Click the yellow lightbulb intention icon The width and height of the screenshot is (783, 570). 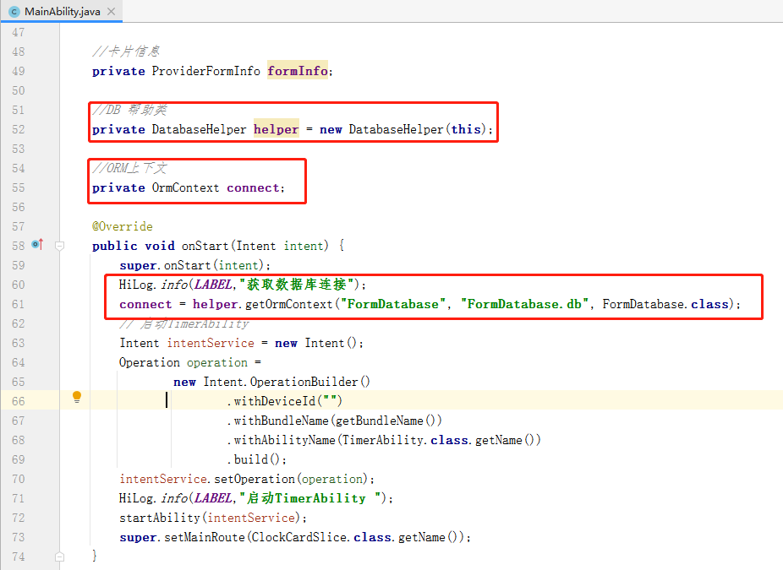click(77, 397)
